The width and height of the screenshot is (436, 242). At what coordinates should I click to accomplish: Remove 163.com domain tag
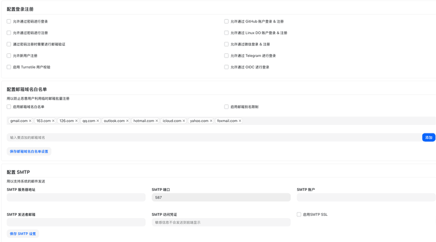click(x=53, y=121)
